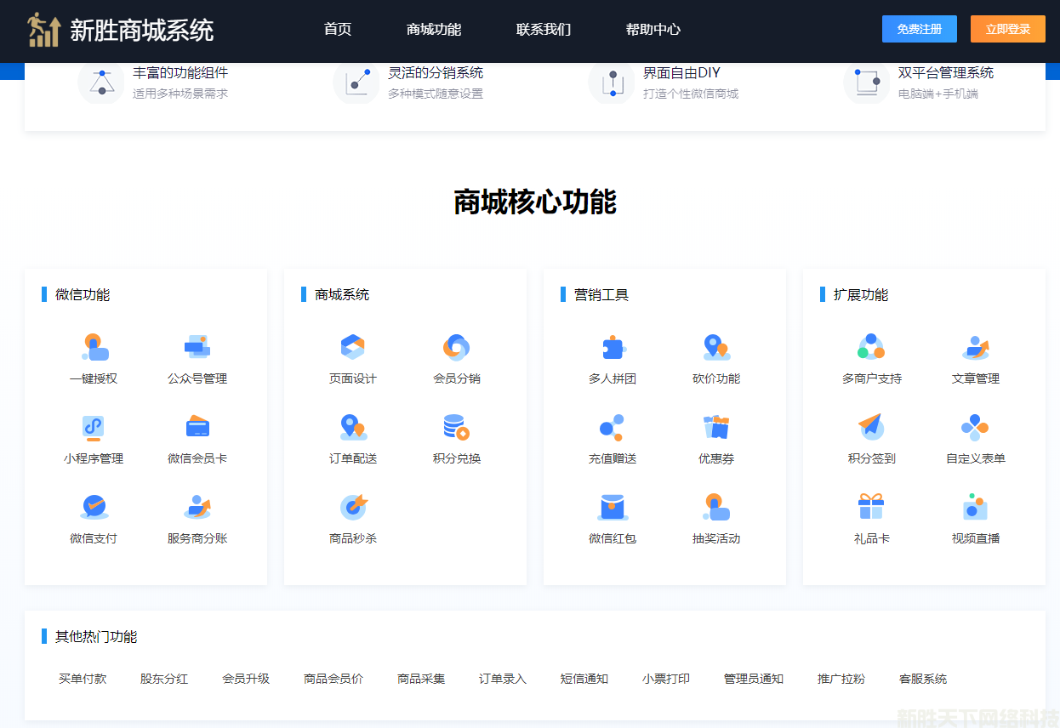Click the 微信红包 envelope icon
The image size is (1060, 728).
(x=613, y=507)
